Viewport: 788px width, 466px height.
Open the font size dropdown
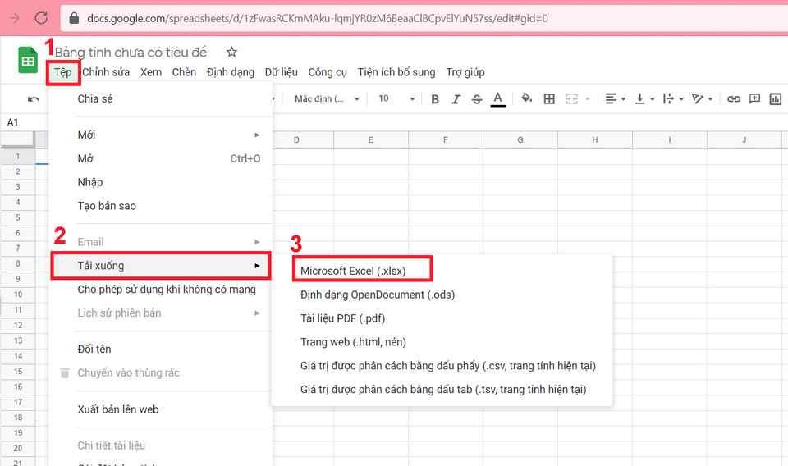[396, 99]
